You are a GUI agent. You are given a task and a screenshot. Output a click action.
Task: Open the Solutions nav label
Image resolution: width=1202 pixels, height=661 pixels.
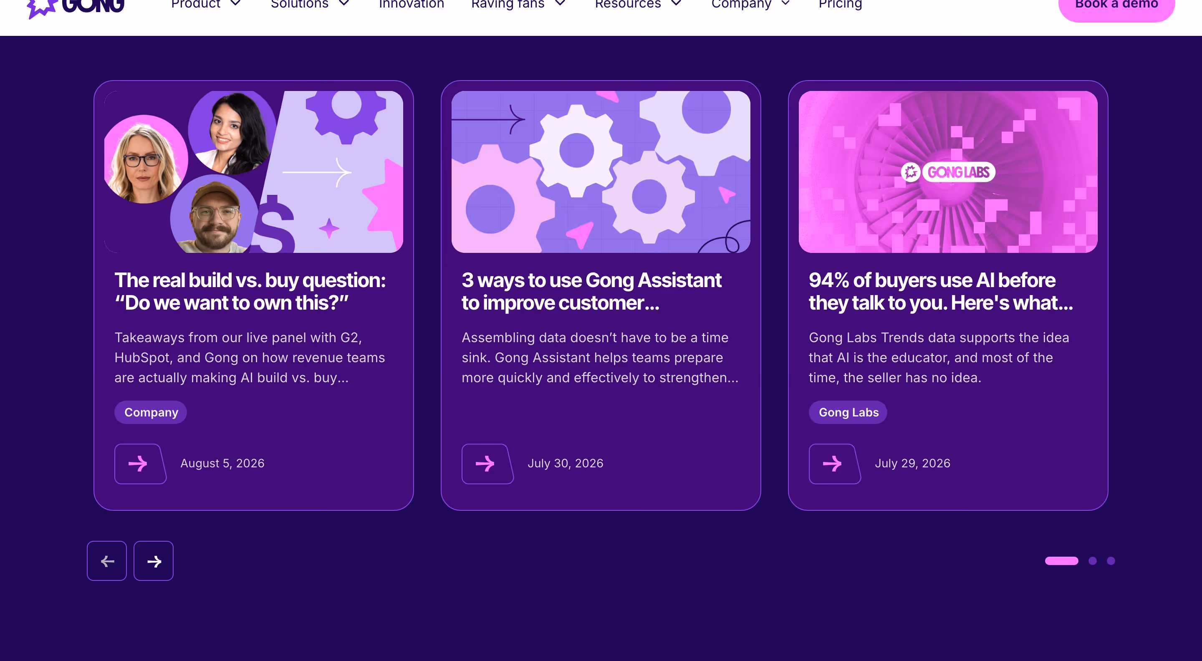click(x=300, y=4)
